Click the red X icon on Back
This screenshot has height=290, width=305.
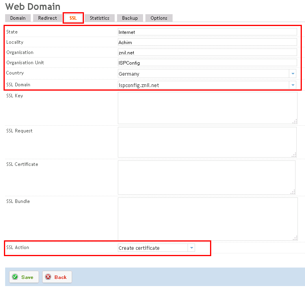[48, 277]
